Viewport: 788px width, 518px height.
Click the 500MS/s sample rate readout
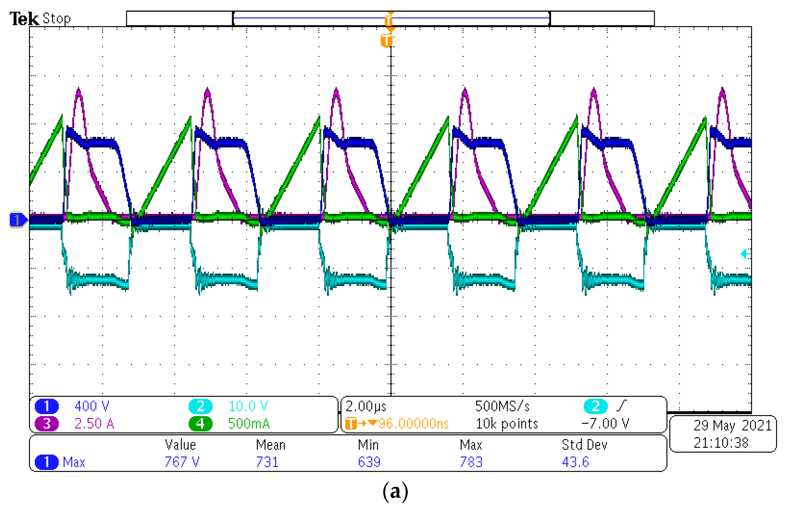pos(502,406)
